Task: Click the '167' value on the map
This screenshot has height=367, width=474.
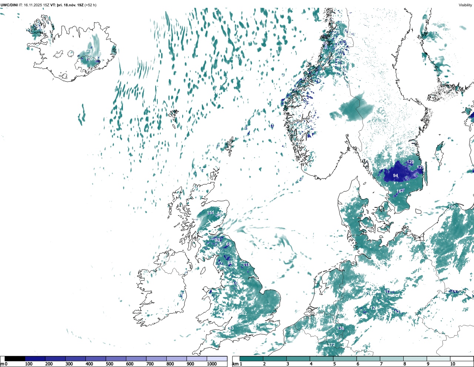Action: point(400,191)
